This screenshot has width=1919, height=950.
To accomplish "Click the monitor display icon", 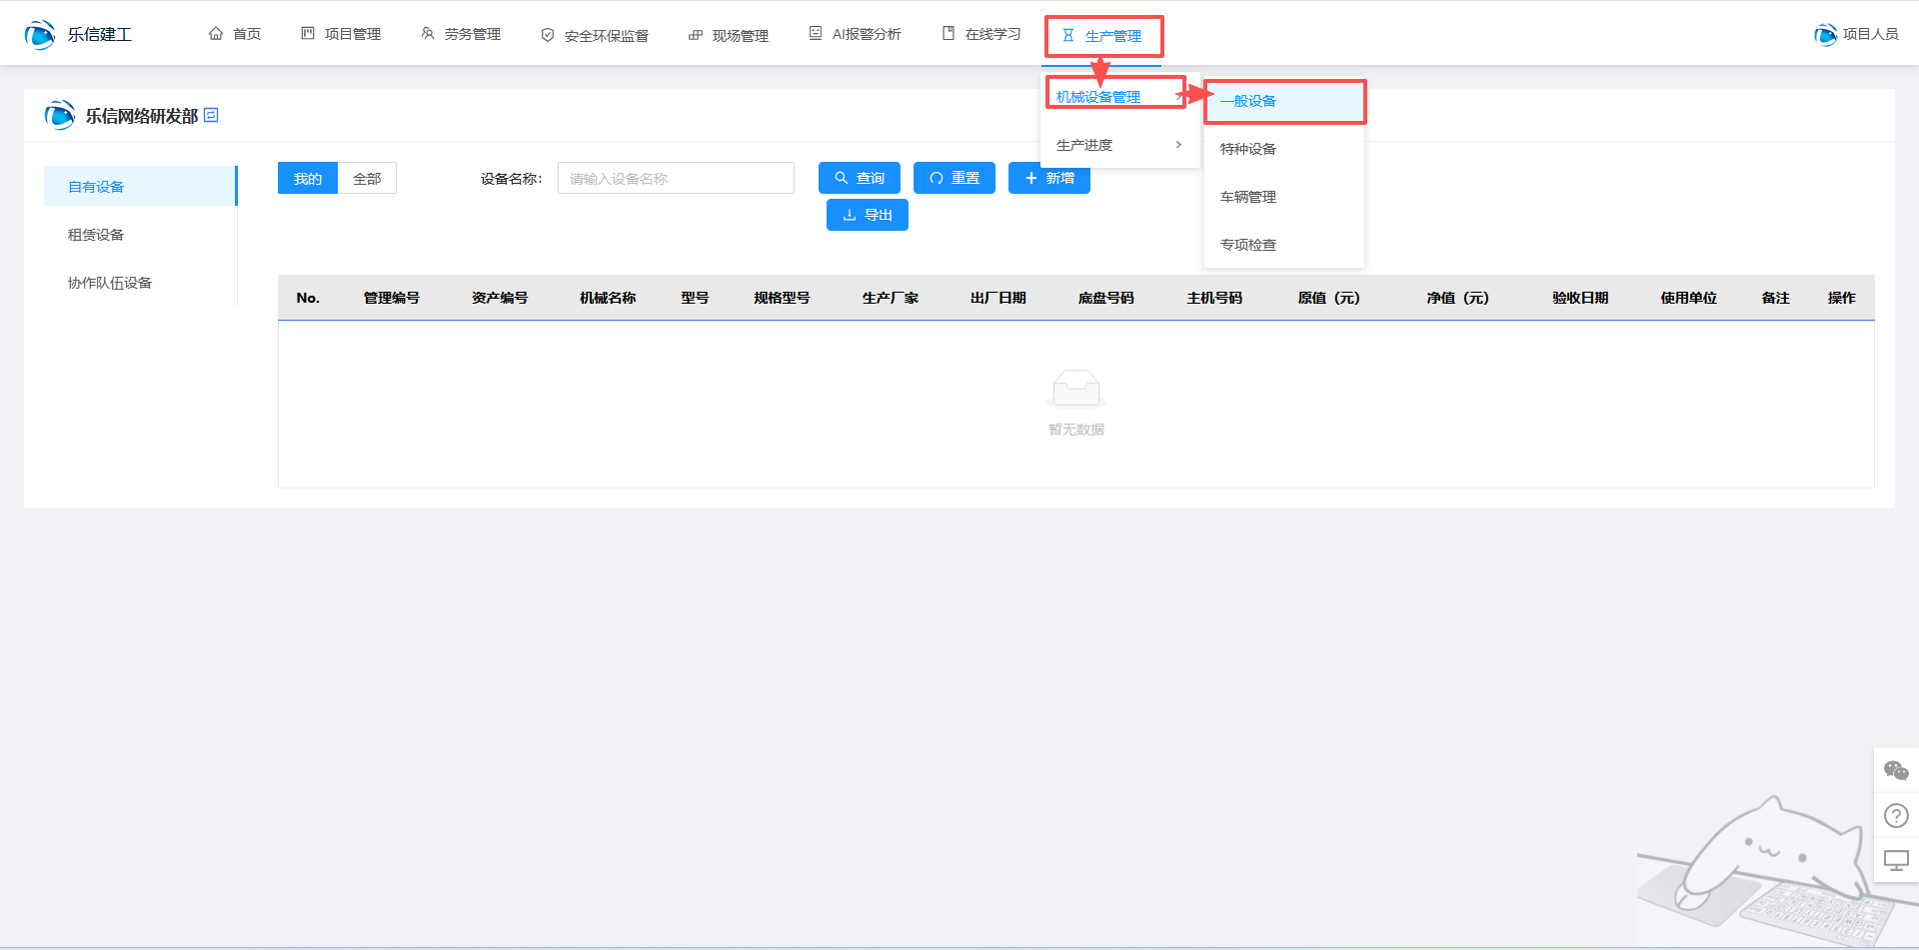I will point(1895,860).
